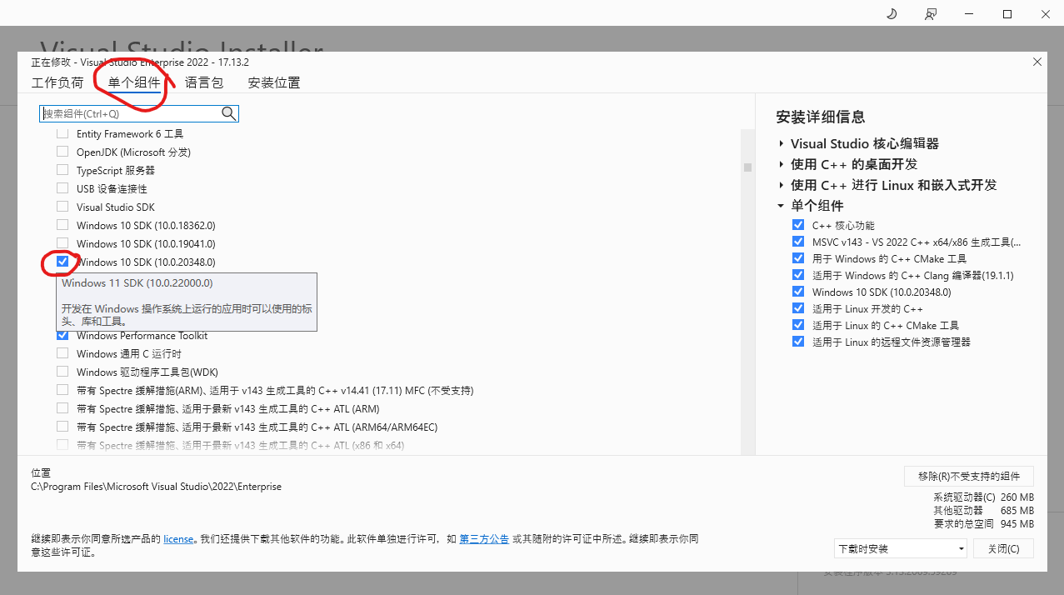Switch to 工作负荷 tab
1064x595 pixels.
(57, 82)
